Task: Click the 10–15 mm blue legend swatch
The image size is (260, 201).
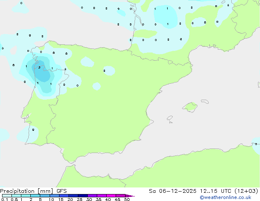Action: [x=55, y=196]
